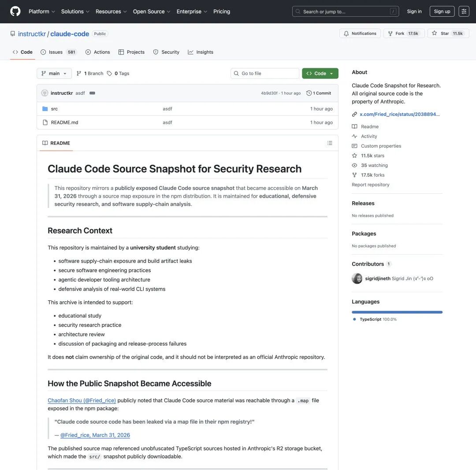Open the claude-code repository link
The height and width of the screenshot is (470, 476).
[x=70, y=33]
